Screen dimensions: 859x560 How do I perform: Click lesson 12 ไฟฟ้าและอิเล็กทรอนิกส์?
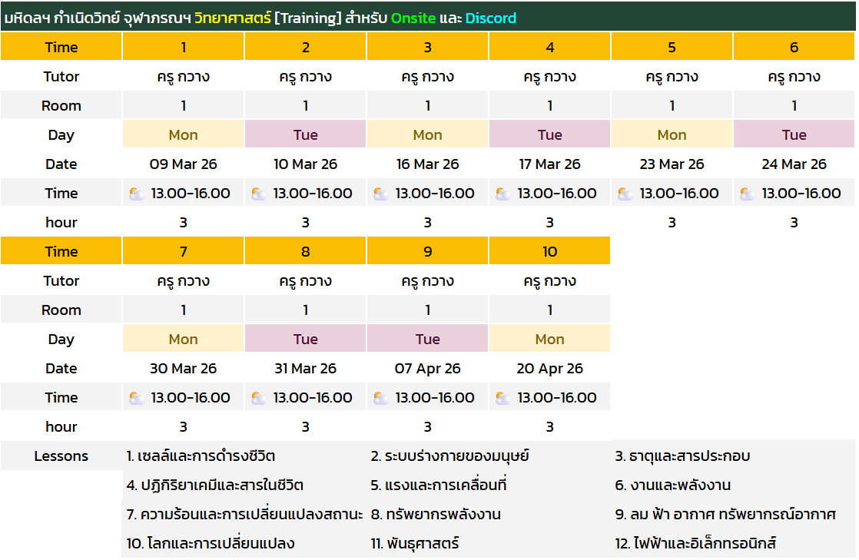point(695,544)
